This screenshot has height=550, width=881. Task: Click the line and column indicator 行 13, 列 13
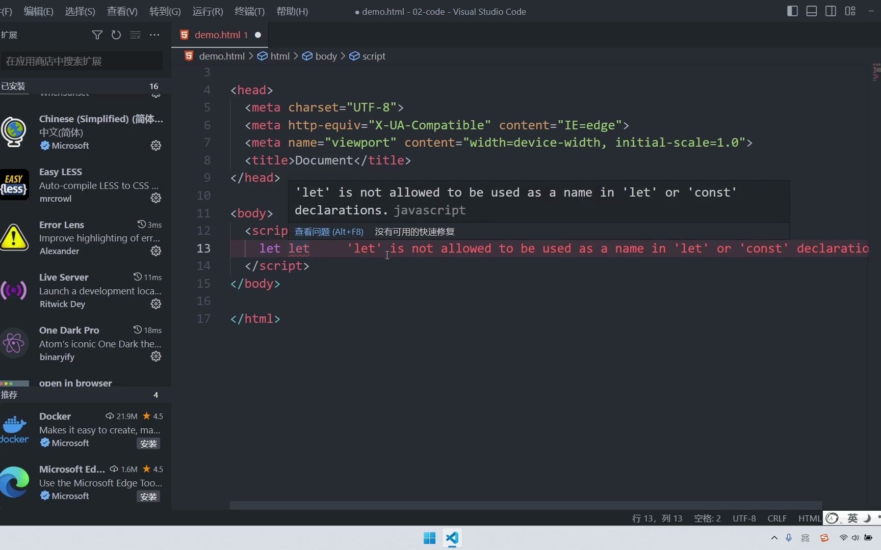coord(657,518)
